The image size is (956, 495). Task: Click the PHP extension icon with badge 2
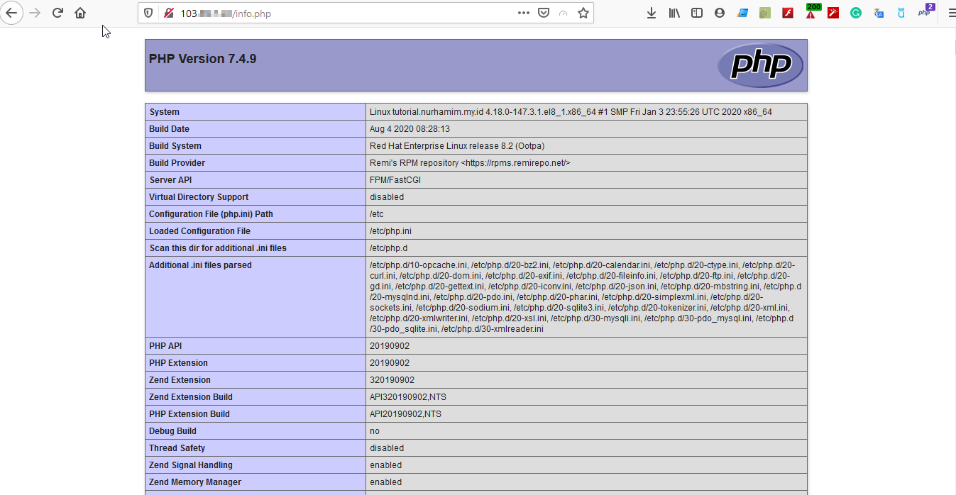925,12
